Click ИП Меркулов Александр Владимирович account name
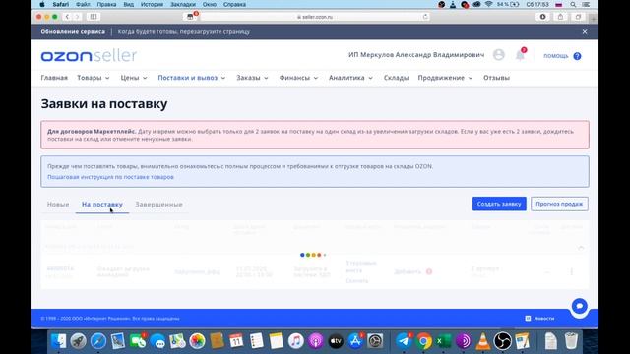Image resolution: width=630 pixels, height=354 pixels. (416, 55)
